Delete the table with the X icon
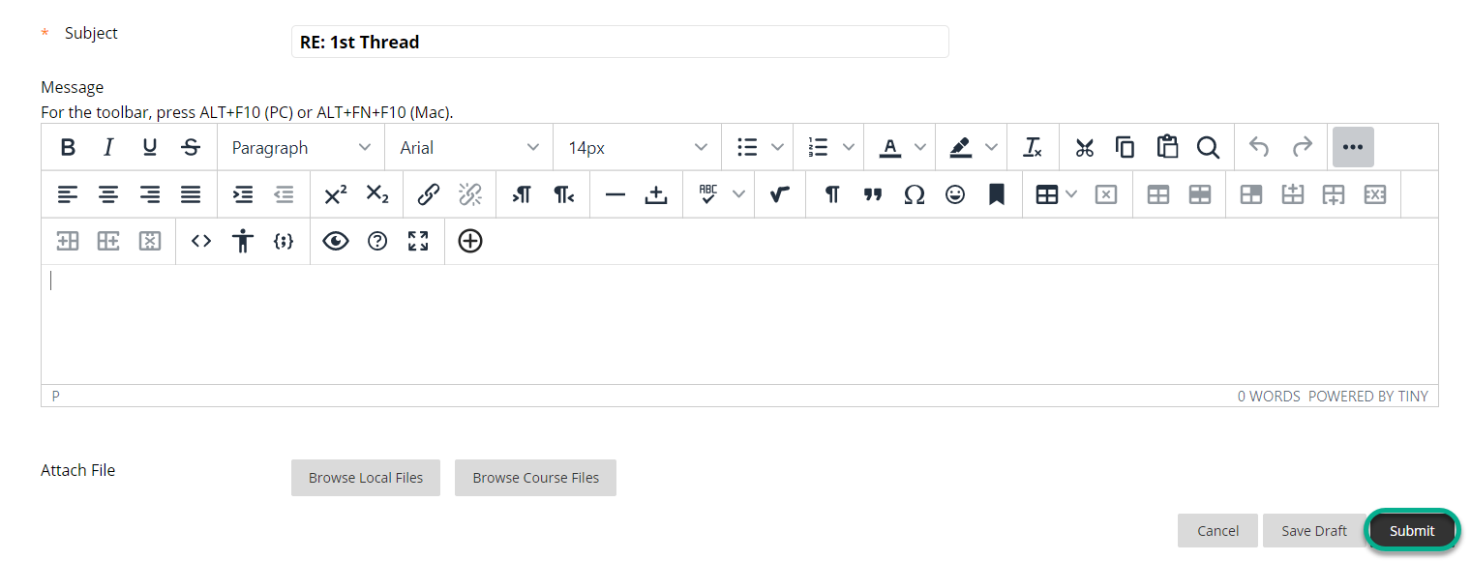This screenshot has height=561, width=1471. (1105, 194)
